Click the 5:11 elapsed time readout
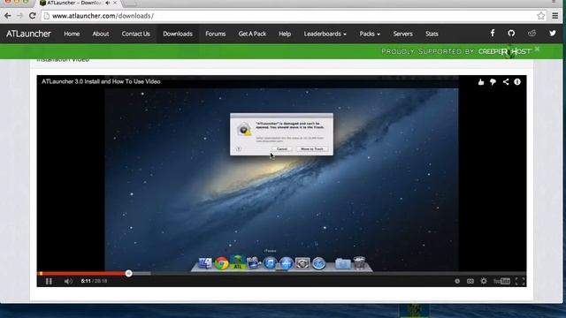Image resolution: width=566 pixels, height=318 pixels. [x=86, y=281]
